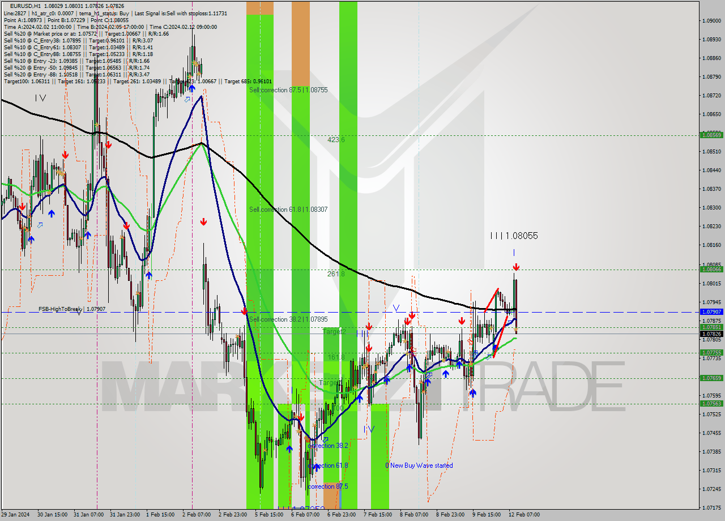Click the 161.8 Fibonacci level label
This screenshot has height=521, width=725.
(336, 357)
